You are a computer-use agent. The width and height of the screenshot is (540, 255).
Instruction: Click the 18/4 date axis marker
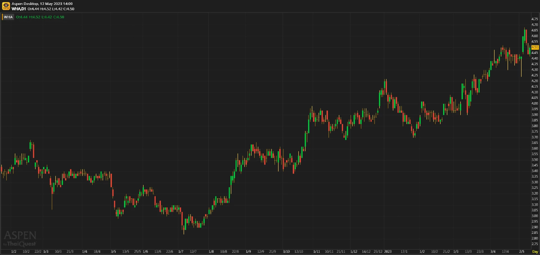(97, 251)
